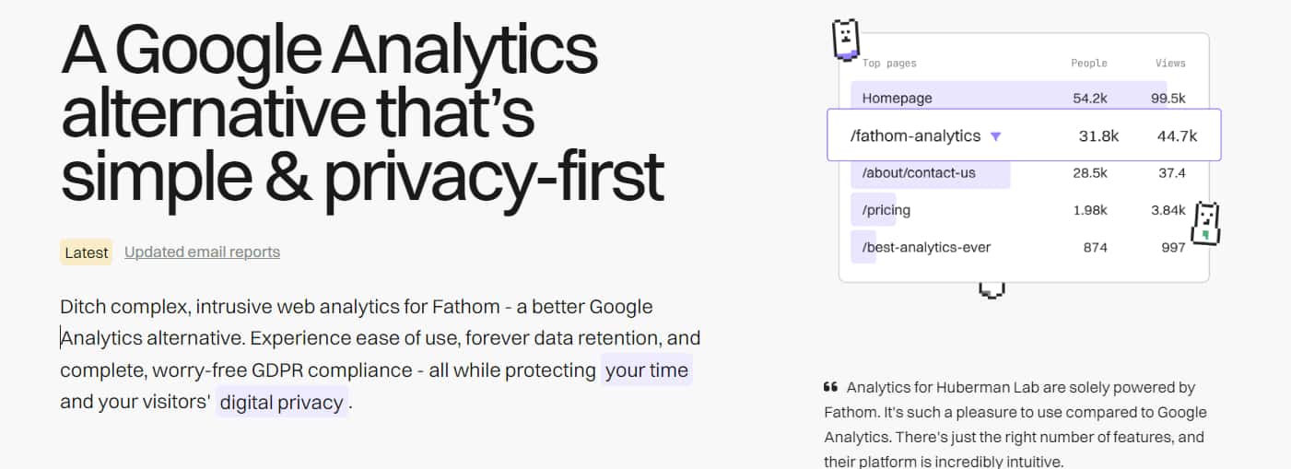Click the Huberman Lab testimonial text
Image resolution: width=1291 pixels, height=469 pixels.
(1015, 424)
